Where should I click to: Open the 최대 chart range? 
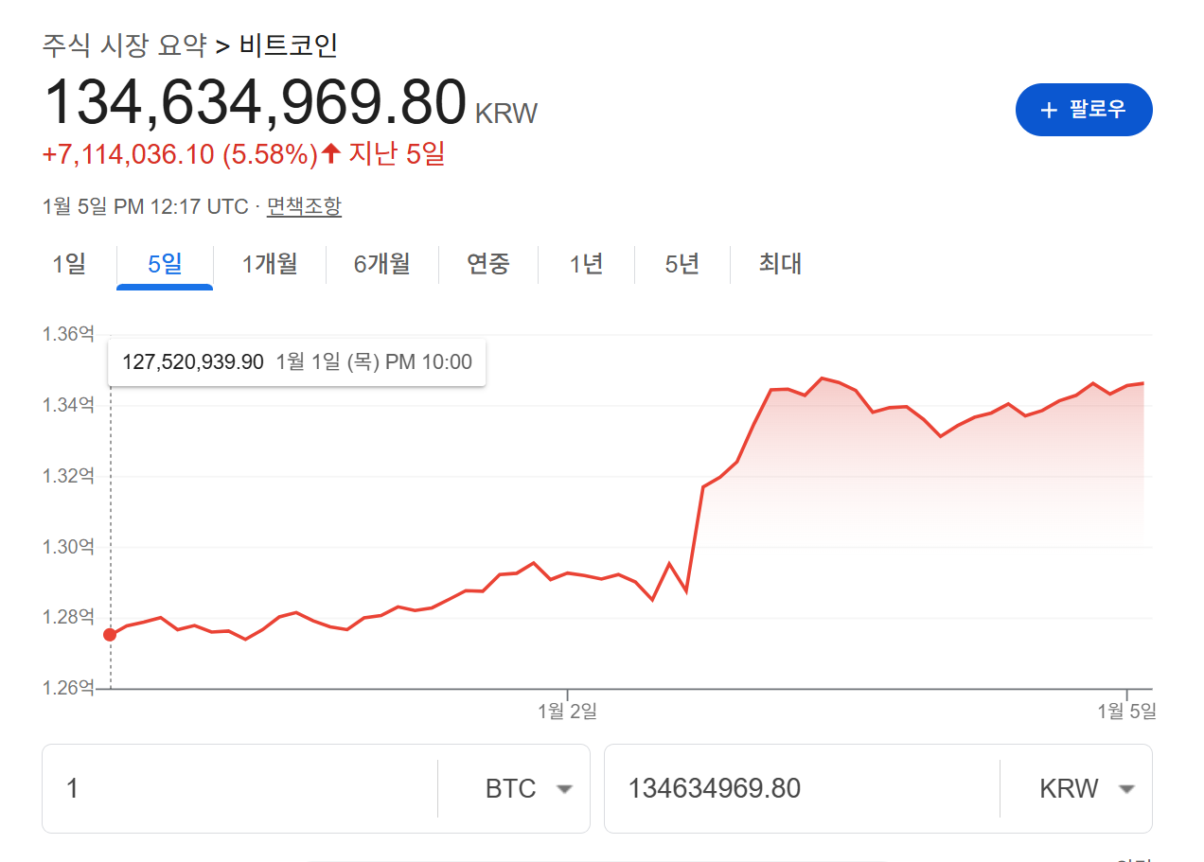point(776,265)
